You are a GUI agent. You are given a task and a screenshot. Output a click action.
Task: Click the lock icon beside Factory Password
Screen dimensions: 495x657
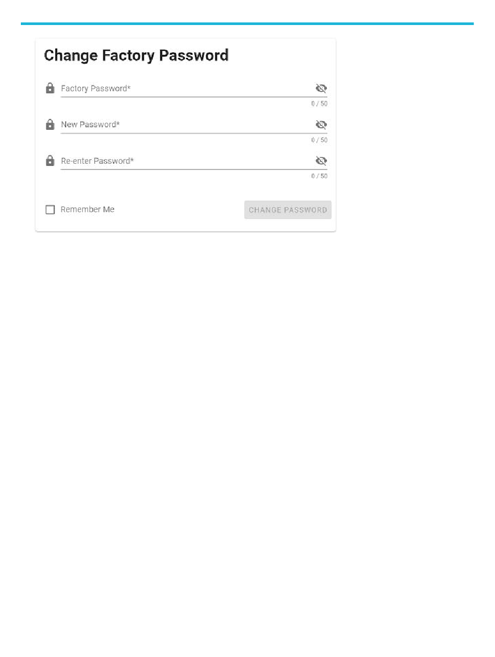pos(50,88)
